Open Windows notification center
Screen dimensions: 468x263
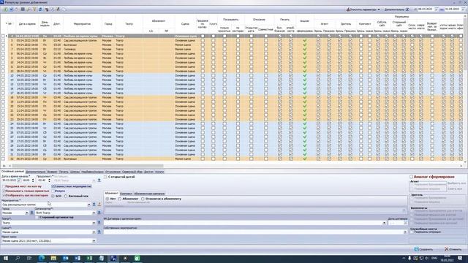[460, 258]
